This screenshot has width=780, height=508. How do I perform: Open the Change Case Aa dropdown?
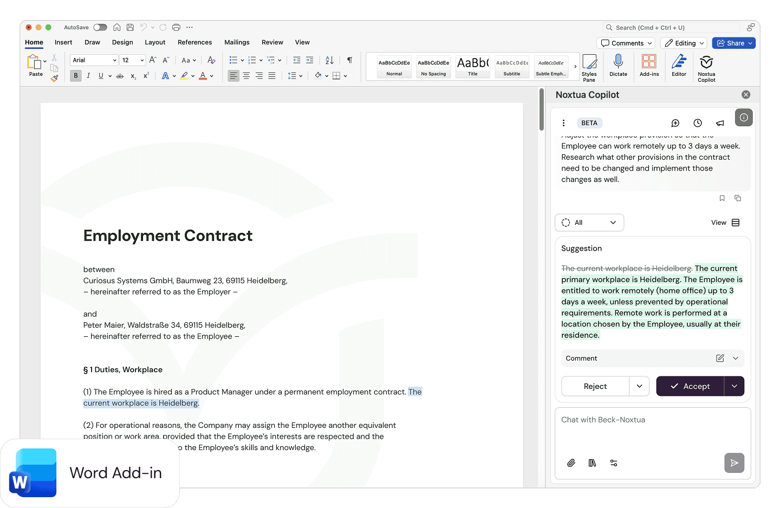[188, 60]
